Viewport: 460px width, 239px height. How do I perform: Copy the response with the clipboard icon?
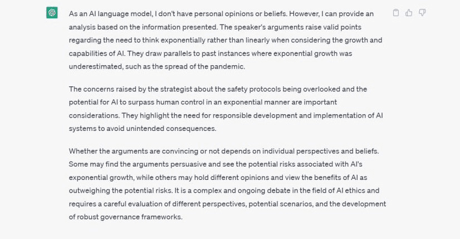[396, 13]
